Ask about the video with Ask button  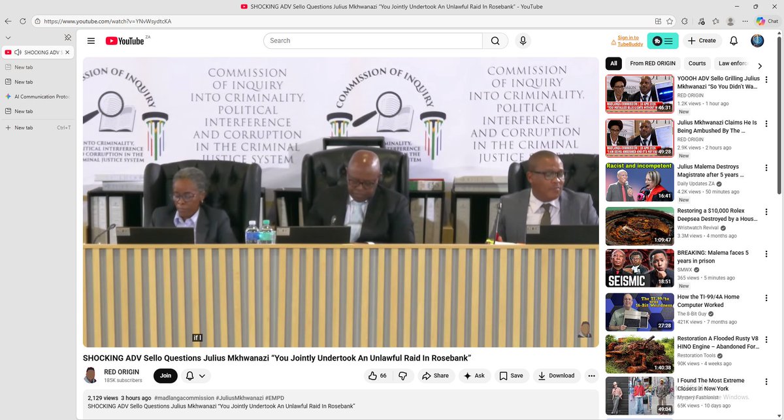pos(475,376)
